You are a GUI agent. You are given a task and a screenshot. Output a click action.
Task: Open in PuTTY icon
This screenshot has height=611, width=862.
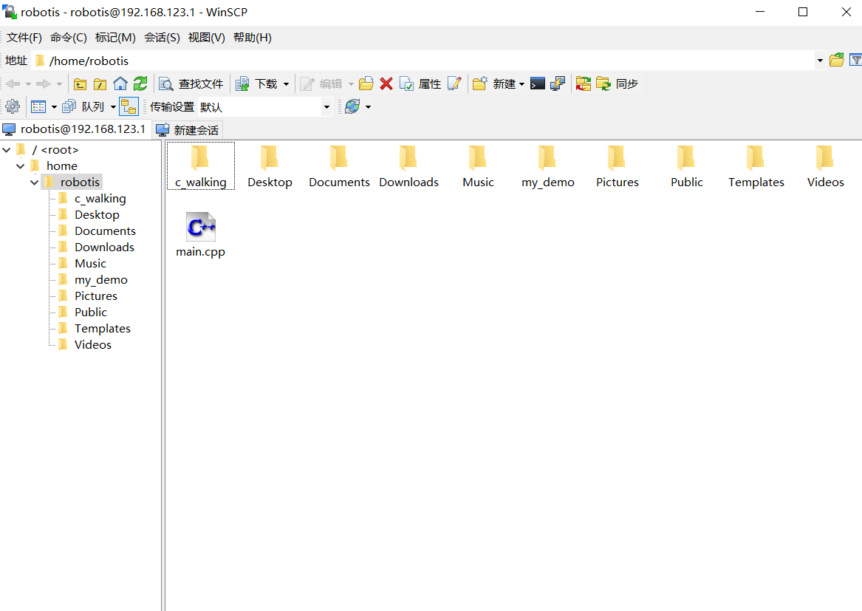tap(558, 83)
